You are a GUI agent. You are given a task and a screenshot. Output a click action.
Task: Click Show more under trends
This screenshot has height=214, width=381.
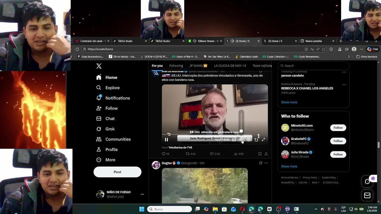point(289,102)
